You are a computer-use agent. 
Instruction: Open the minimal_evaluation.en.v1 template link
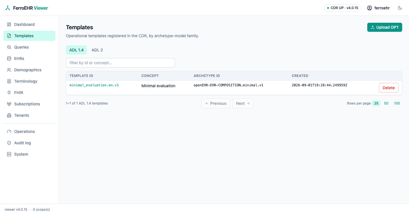pyautogui.click(x=94, y=85)
